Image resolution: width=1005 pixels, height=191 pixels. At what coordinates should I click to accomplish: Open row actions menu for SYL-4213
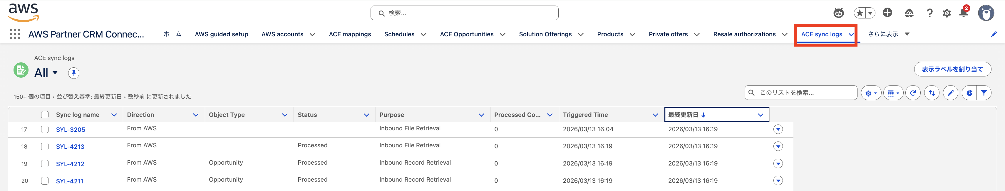click(x=778, y=146)
